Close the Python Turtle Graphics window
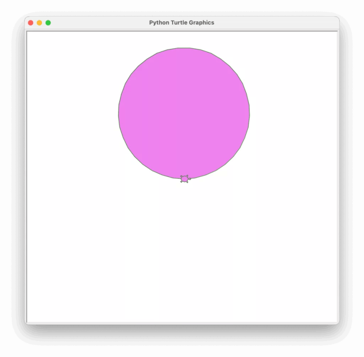The height and width of the screenshot is (357, 364). (31, 23)
